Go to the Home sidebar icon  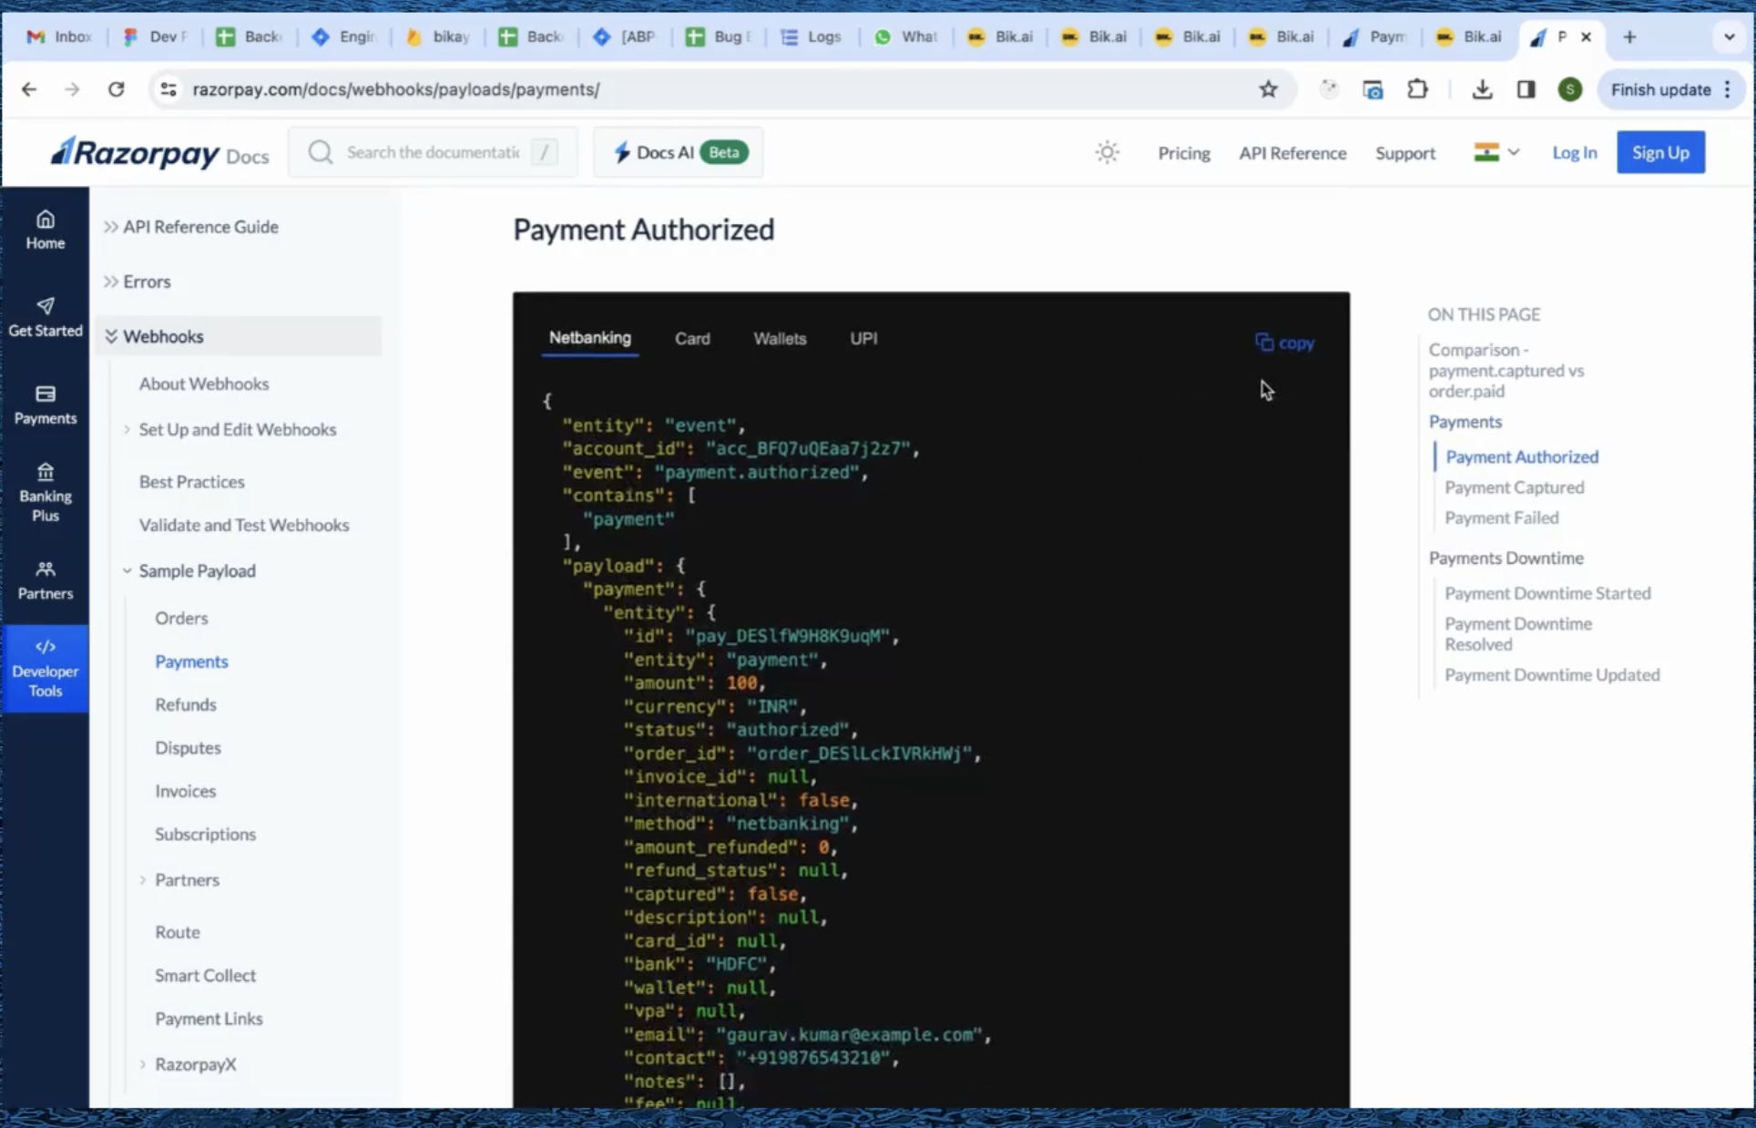[45, 230]
